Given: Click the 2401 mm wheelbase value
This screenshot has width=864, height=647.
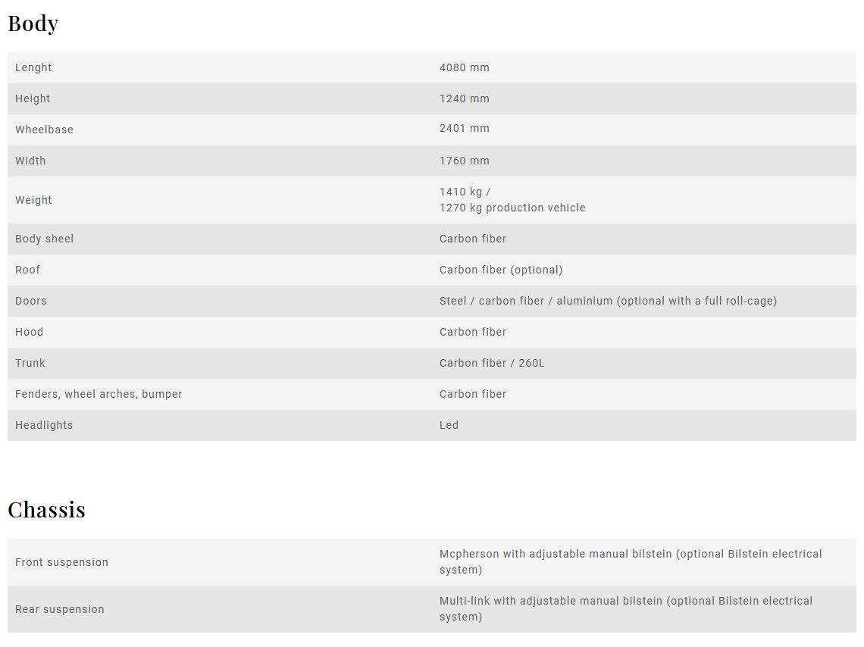Looking at the screenshot, I should (464, 128).
